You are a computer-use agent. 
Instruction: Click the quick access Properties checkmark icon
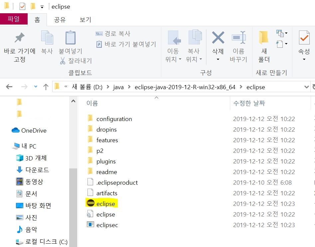tap(23, 7)
